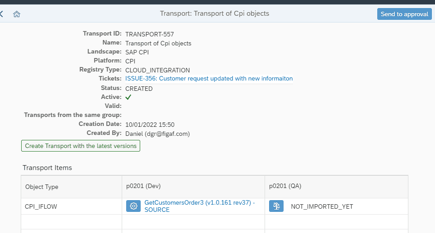Open the gear icon for GetCustomersOrder3
The image size is (435, 233).
(x=133, y=206)
